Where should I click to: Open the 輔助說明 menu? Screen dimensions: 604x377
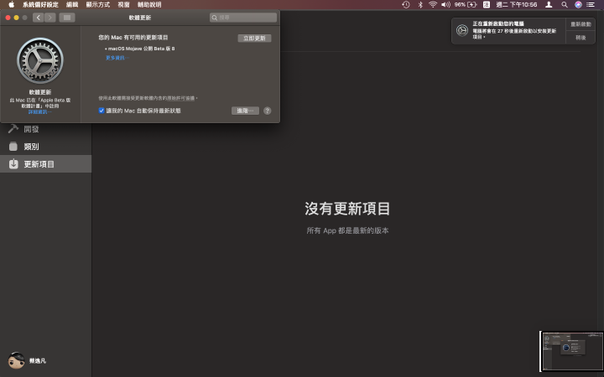[149, 5]
